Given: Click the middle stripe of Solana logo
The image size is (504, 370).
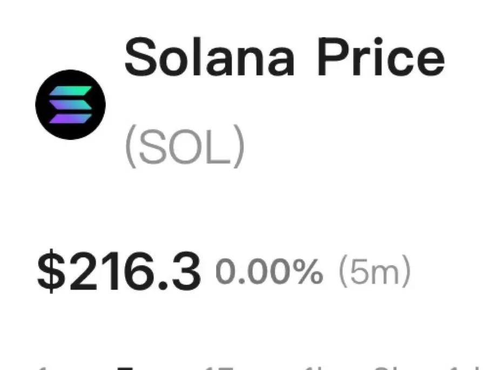Looking at the screenshot, I should click(71, 104).
